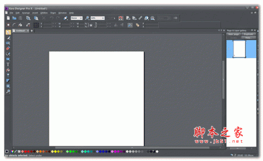The height and width of the screenshot is (161, 263).
Task: Add a new document tab with plus
Action: coord(32,31)
